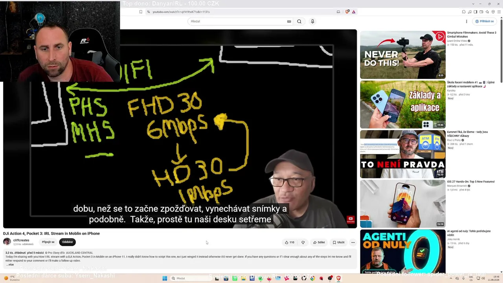
Task: Click the cast screen icon in address bar
Action: [338, 12]
